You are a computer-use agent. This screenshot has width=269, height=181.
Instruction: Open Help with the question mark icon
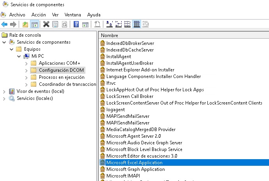(x=76, y=24)
